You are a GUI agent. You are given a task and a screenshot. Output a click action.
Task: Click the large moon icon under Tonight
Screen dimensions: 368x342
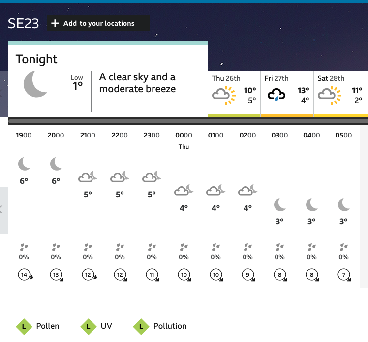[36, 84]
